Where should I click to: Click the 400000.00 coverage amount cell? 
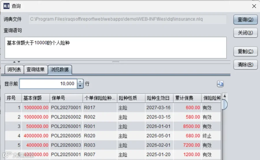(36, 145)
